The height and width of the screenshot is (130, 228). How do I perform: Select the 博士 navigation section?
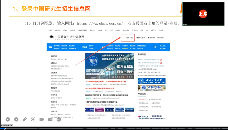click(x=156, y=47)
